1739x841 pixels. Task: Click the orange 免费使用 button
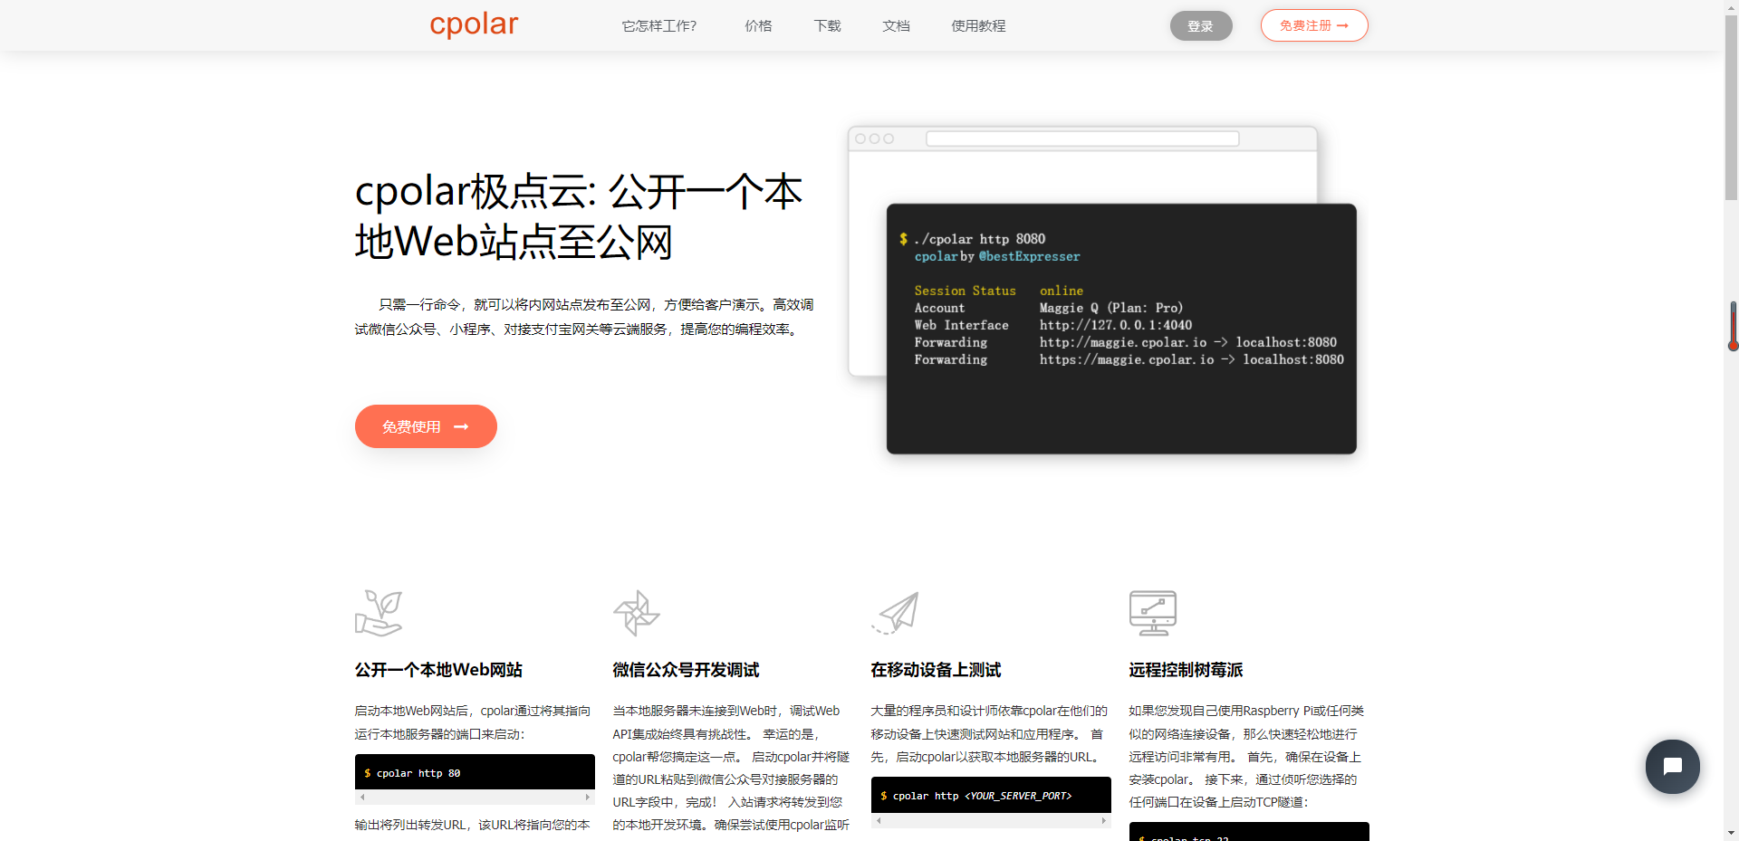[426, 426]
